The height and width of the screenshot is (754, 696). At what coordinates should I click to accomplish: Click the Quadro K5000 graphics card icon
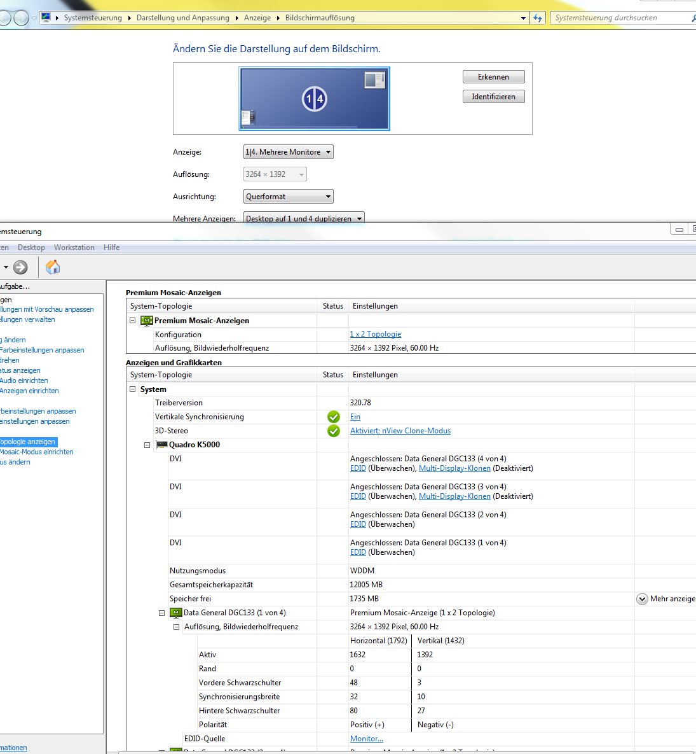pos(161,445)
